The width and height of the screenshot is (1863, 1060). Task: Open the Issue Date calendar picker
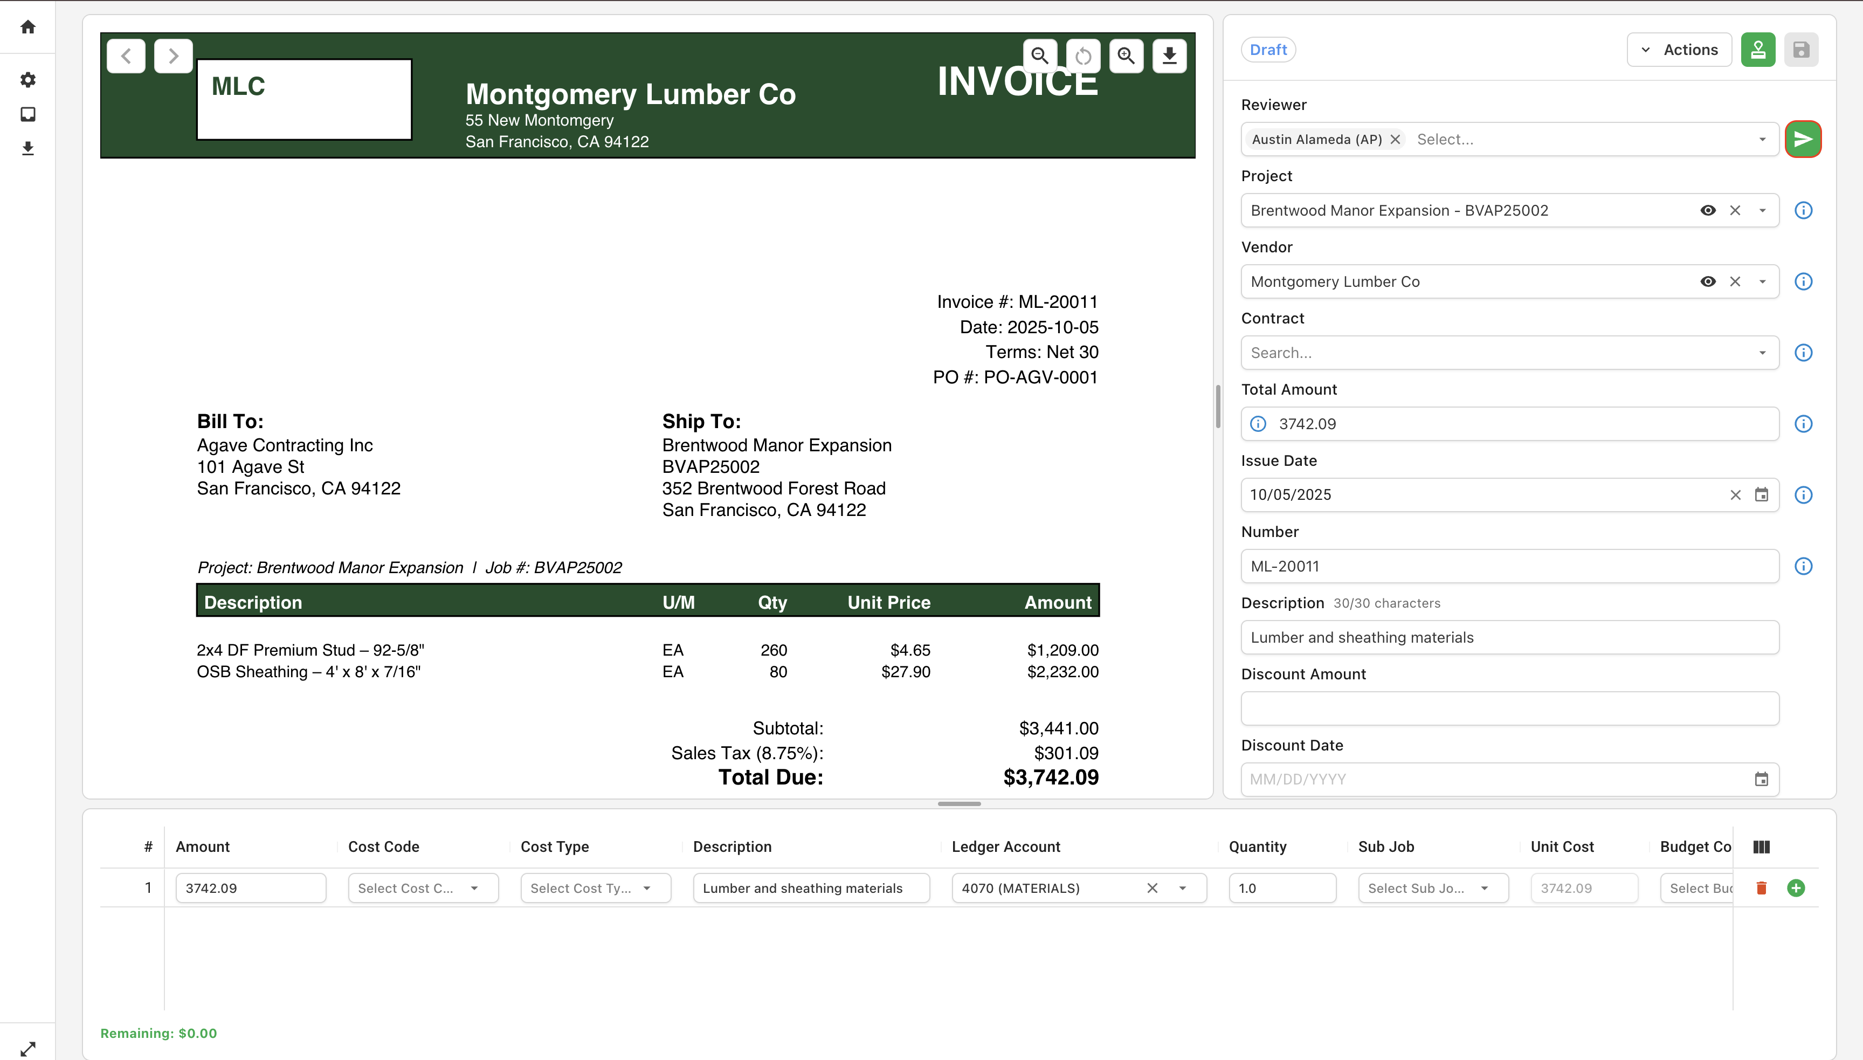[x=1762, y=495]
